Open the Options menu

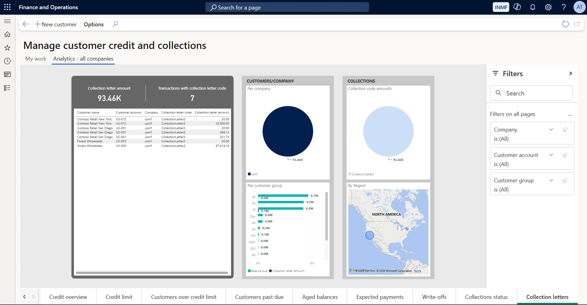tap(94, 24)
